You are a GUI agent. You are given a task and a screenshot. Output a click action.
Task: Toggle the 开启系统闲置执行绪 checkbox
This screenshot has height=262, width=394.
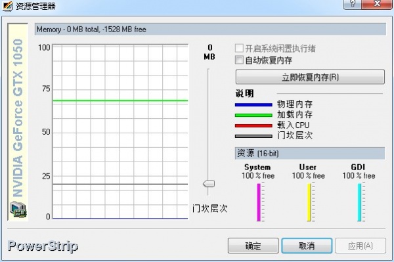click(239, 48)
